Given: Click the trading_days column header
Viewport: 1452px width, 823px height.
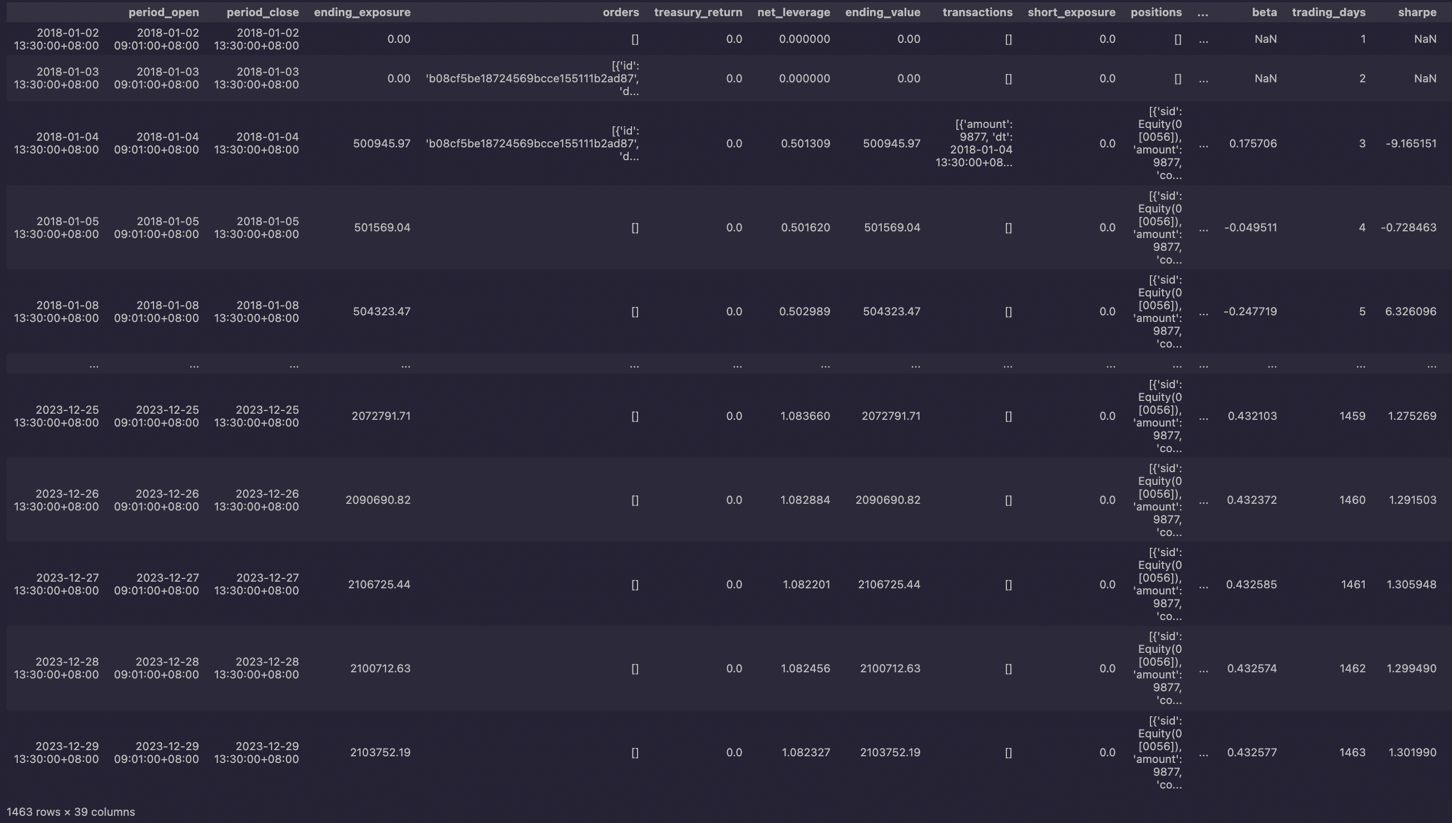Looking at the screenshot, I should pyautogui.click(x=1328, y=12).
